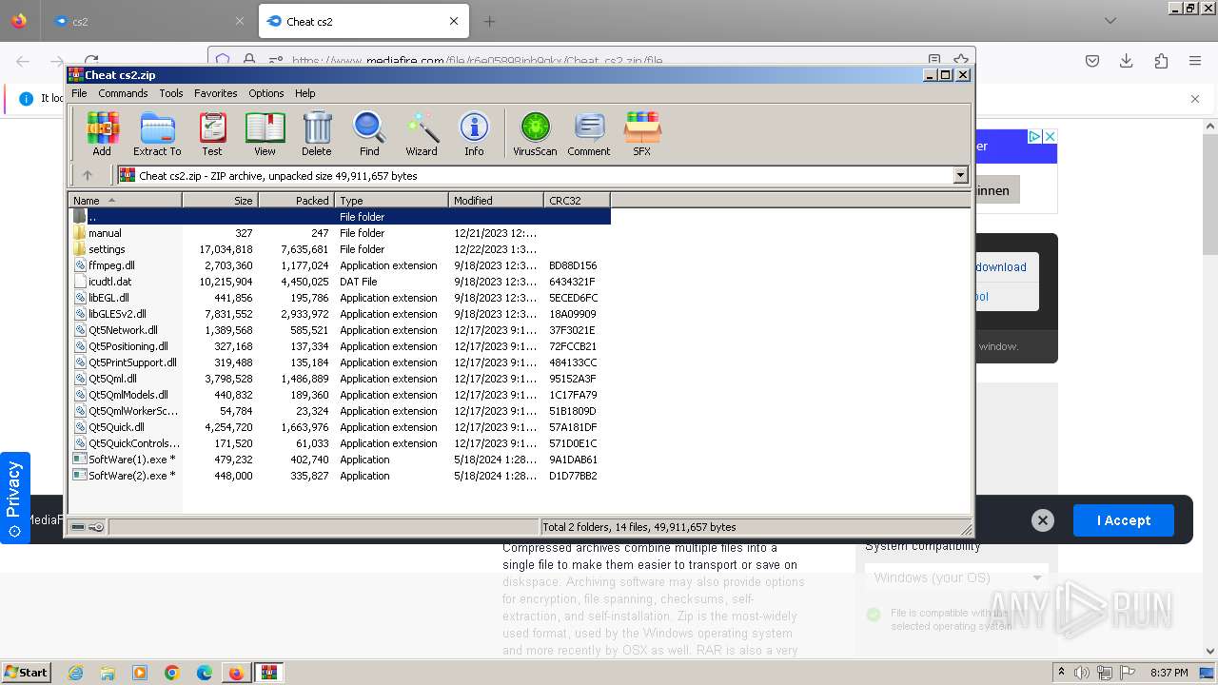Open Chrome from taskbar

tap(172, 673)
